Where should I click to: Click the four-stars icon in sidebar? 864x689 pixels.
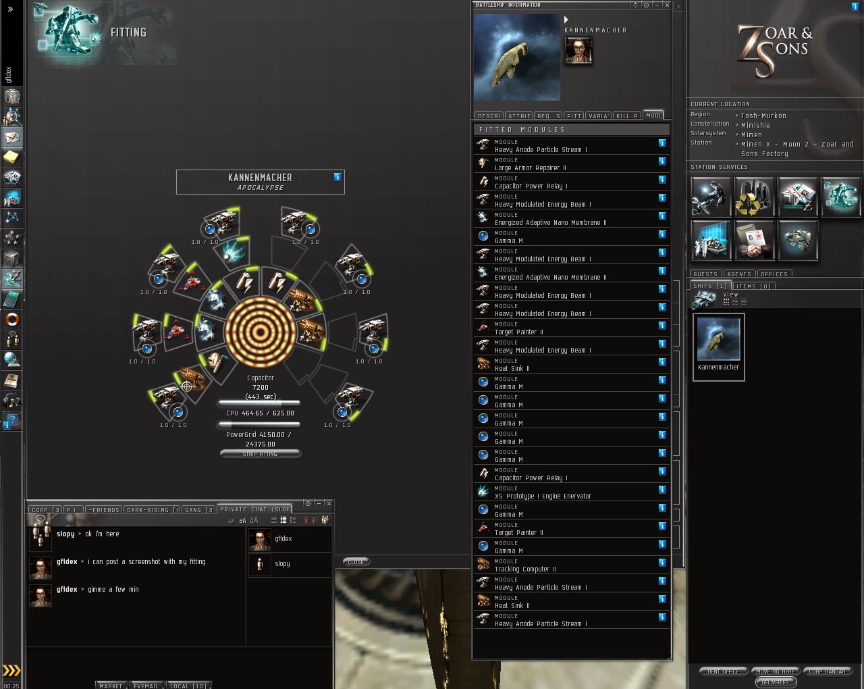(12, 238)
